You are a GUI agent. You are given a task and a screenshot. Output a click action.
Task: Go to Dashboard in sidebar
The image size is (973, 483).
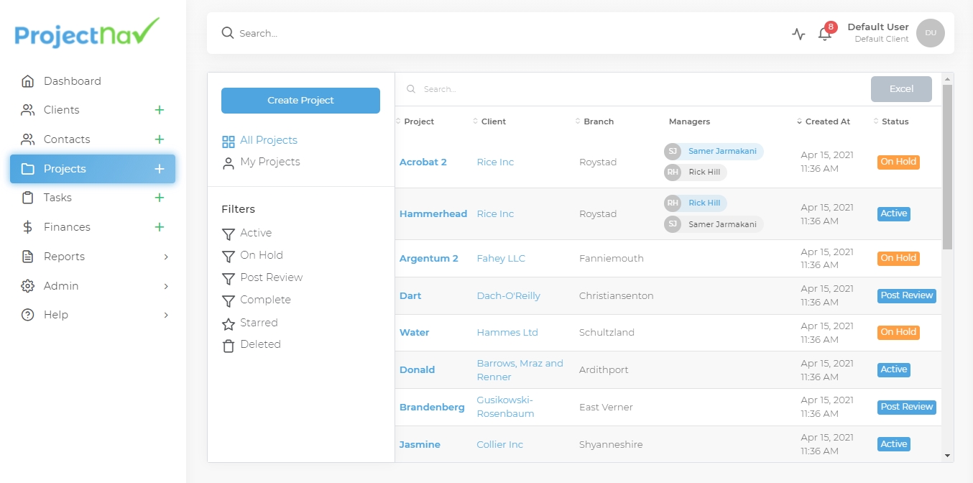(72, 81)
